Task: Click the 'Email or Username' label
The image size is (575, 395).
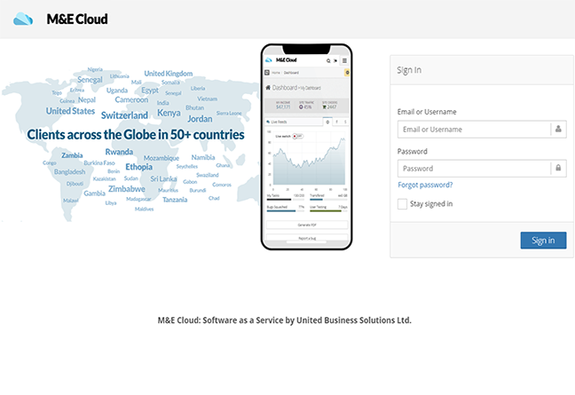Action: [427, 112]
